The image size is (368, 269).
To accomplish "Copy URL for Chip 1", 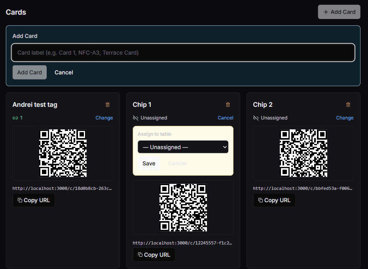I will pyautogui.click(x=154, y=255).
